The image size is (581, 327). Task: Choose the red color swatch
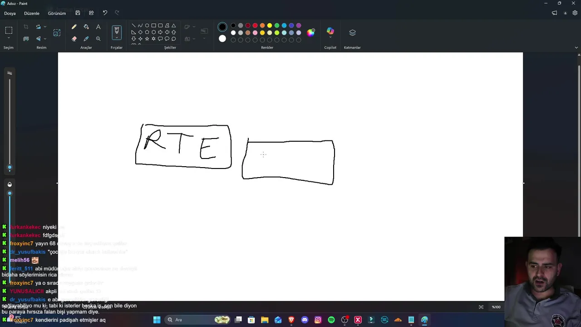(255, 25)
